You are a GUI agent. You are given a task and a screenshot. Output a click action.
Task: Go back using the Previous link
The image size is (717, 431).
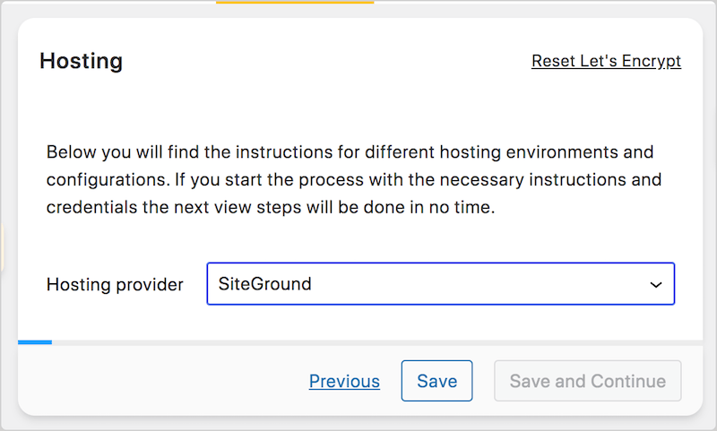point(344,381)
